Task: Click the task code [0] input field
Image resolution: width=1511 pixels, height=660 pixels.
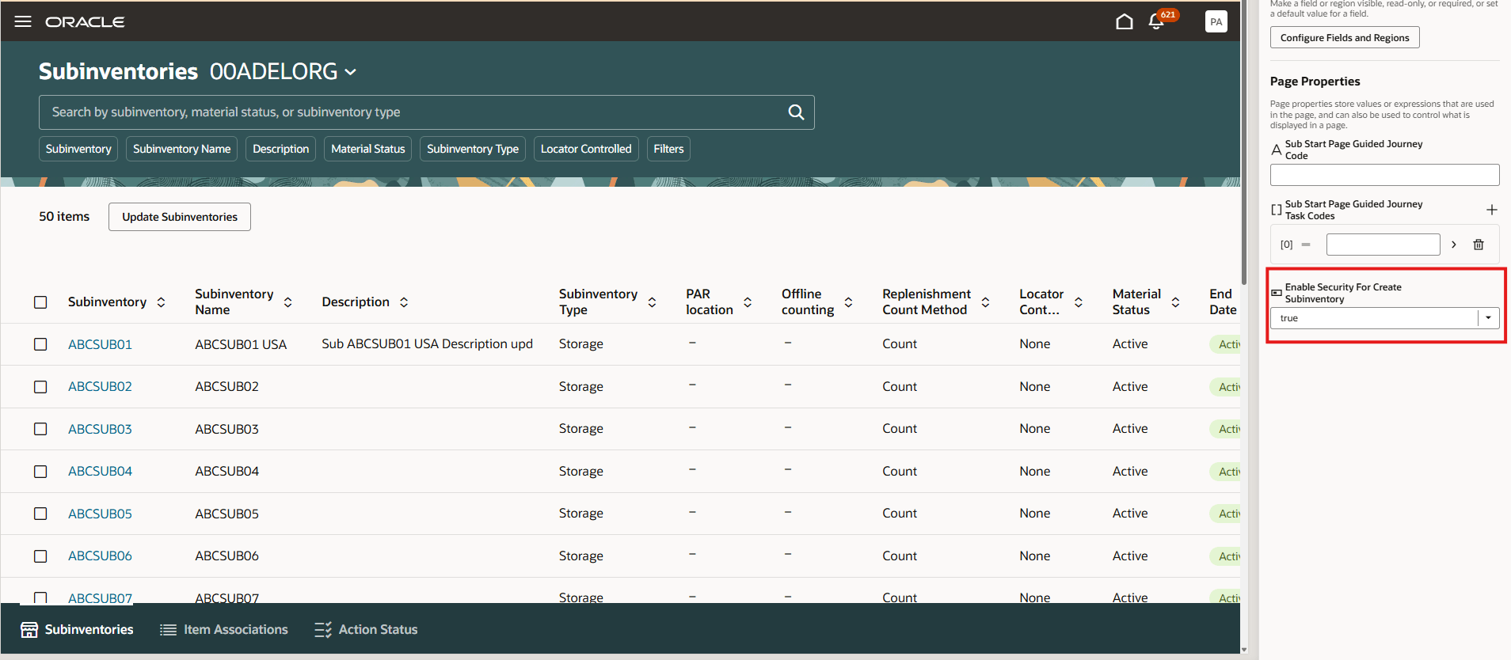Action: (1383, 245)
